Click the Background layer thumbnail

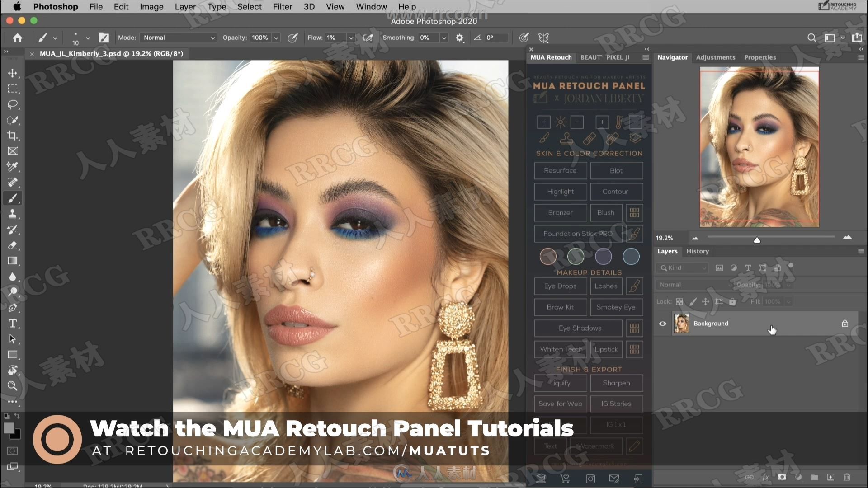680,323
